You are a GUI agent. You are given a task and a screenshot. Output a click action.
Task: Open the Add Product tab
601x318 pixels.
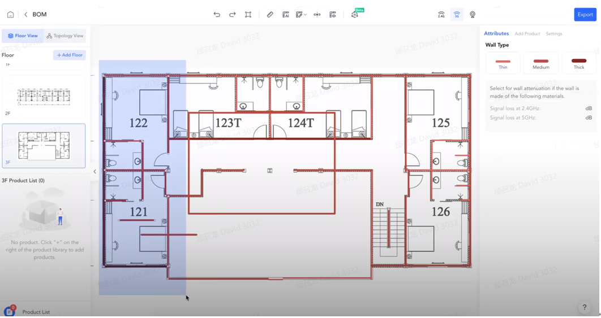pyautogui.click(x=527, y=34)
